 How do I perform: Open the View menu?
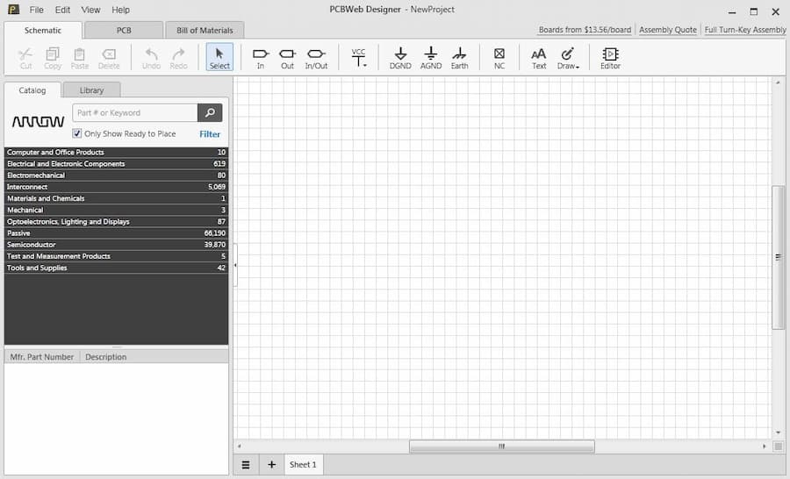pos(90,10)
